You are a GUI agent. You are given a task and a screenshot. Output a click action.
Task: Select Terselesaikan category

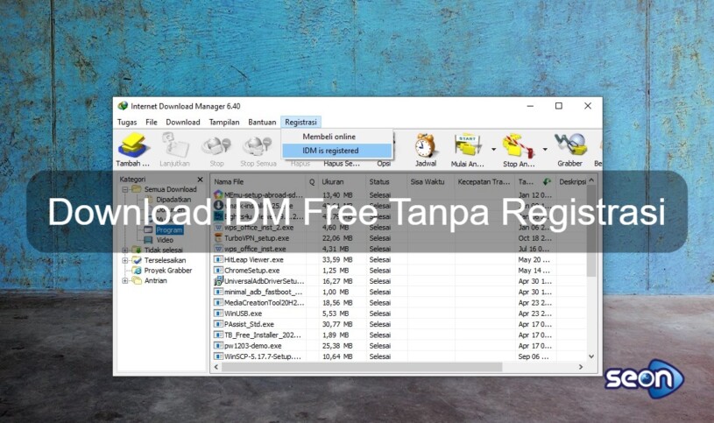coord(165,260)
